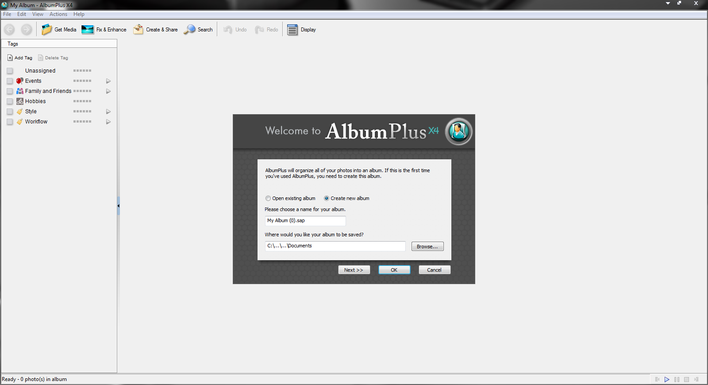The width and height of the screenshot is (708, 385).
Task: Click Browse... to choose save location
Action: 427,246
